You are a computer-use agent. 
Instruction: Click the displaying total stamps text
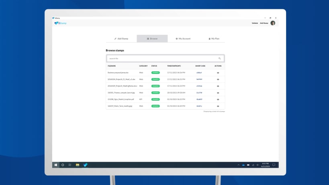[x=214, y=112]
